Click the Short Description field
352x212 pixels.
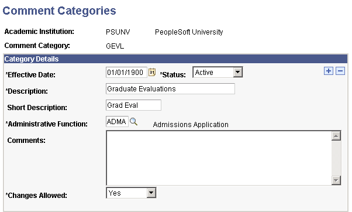(x=133, y=105)
